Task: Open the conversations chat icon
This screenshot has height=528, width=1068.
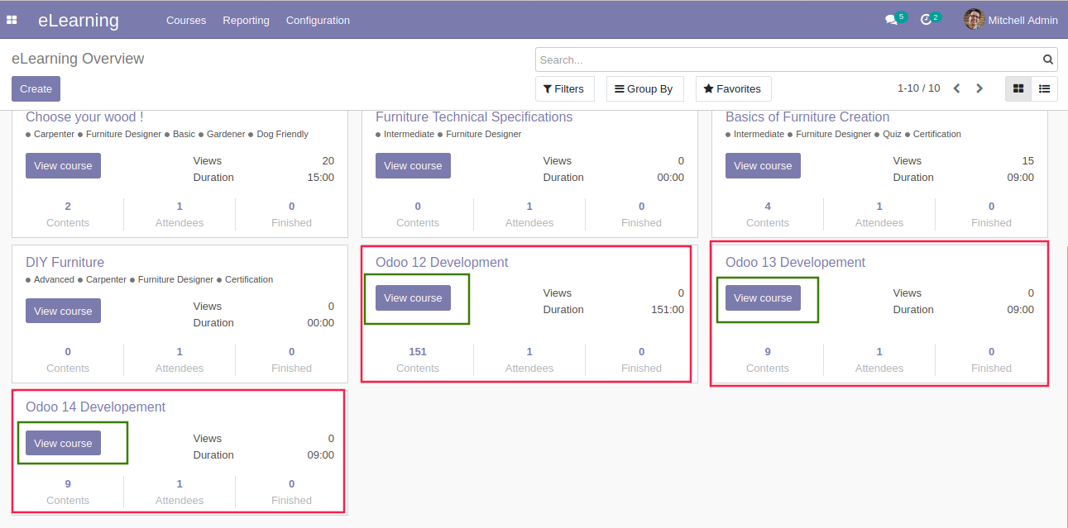Action: point(891,20)
